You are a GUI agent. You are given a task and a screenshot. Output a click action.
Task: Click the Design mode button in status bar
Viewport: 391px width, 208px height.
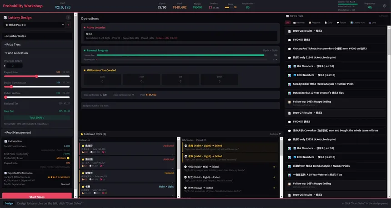pos(9,203)
